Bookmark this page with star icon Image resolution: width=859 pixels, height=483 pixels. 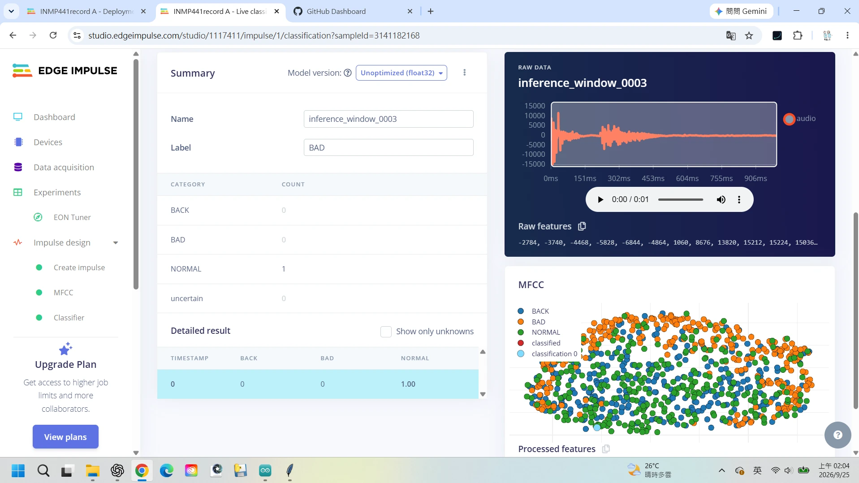pyautogui.click(x=749, y=35)
